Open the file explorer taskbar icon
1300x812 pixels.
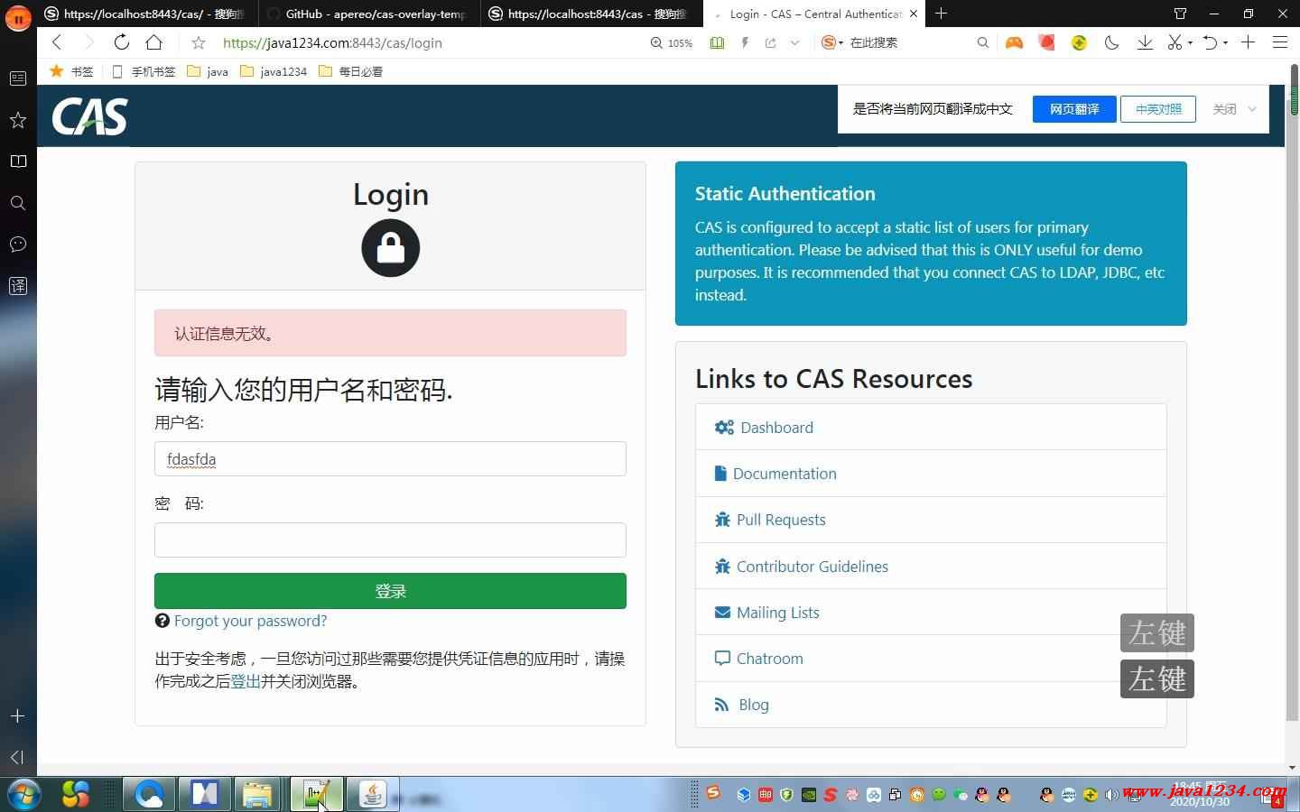tap(256, 794)
